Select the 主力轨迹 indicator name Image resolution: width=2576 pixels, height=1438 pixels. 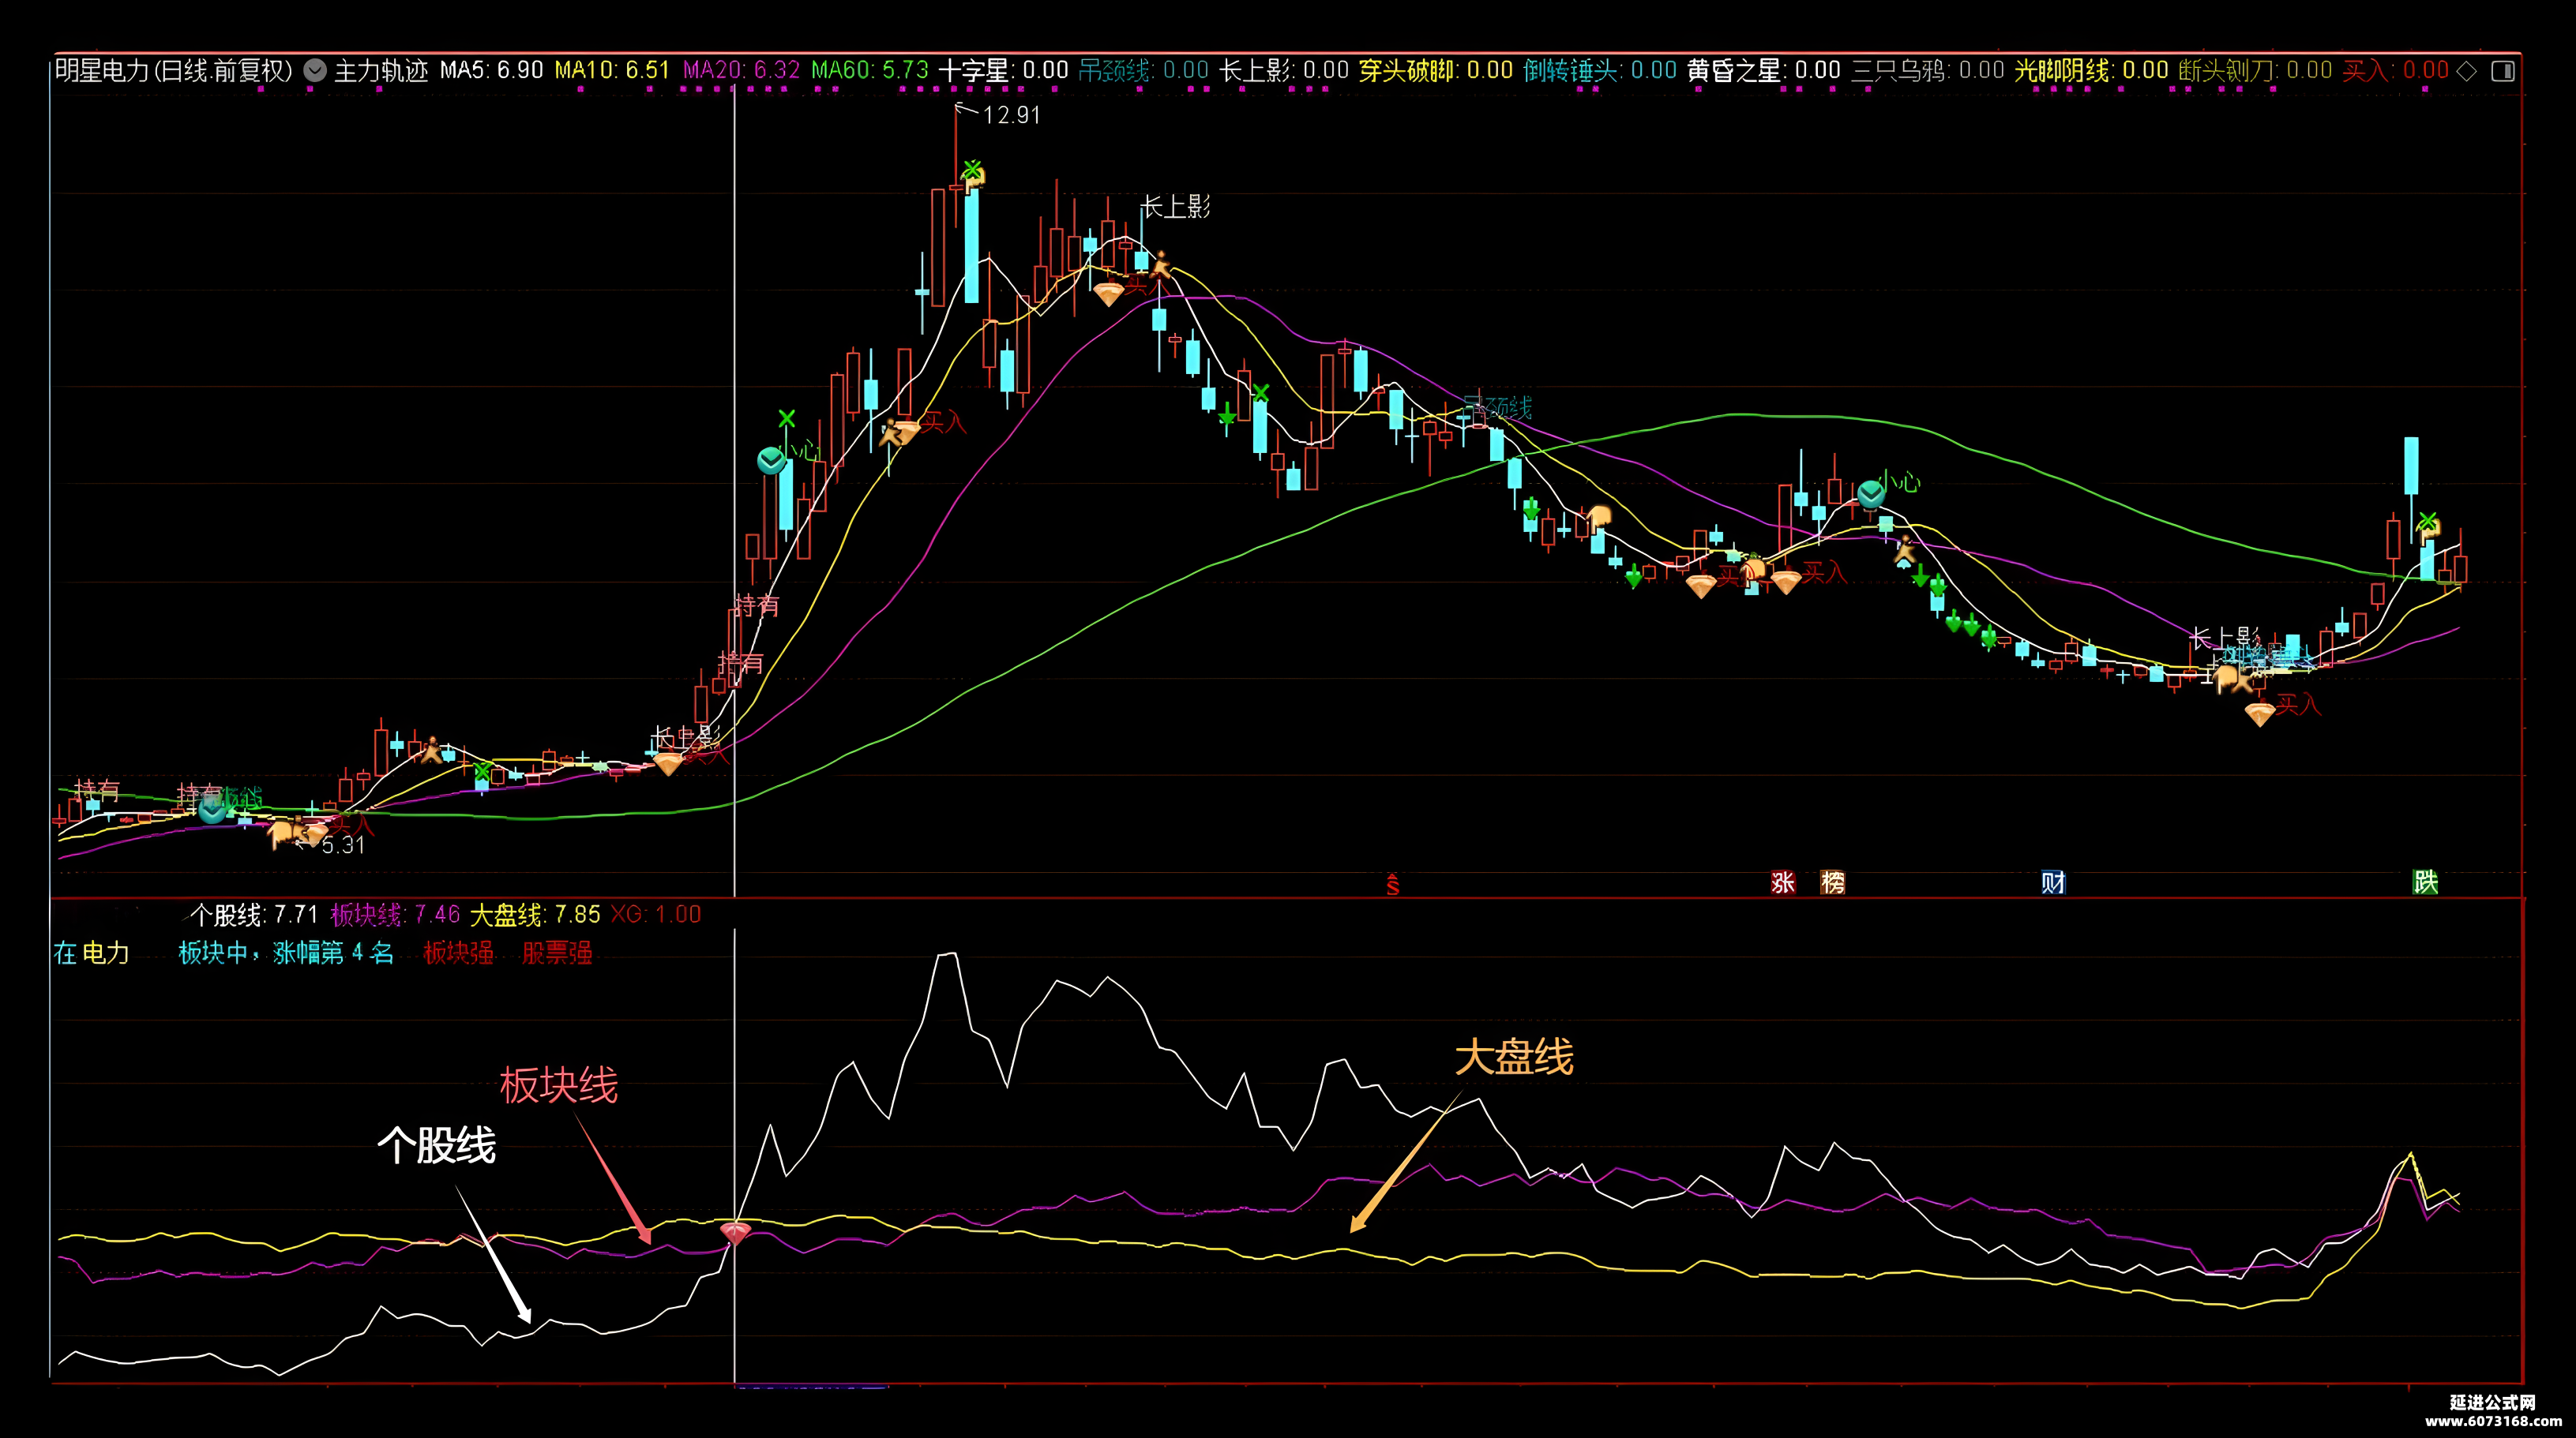pyautogui.click(x=381, y=70)
